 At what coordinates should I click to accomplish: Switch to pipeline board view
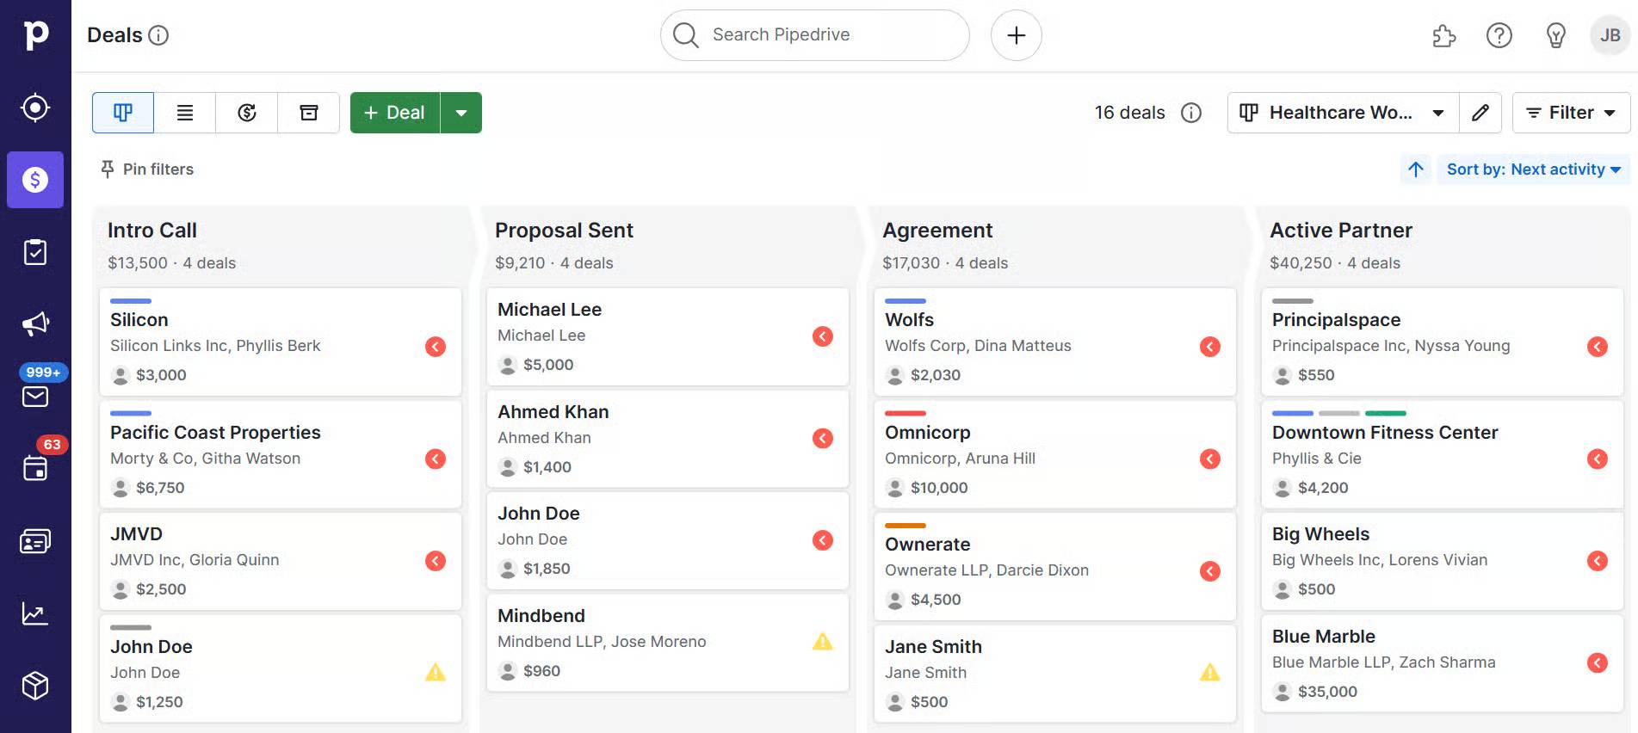[x=123, y=113]
